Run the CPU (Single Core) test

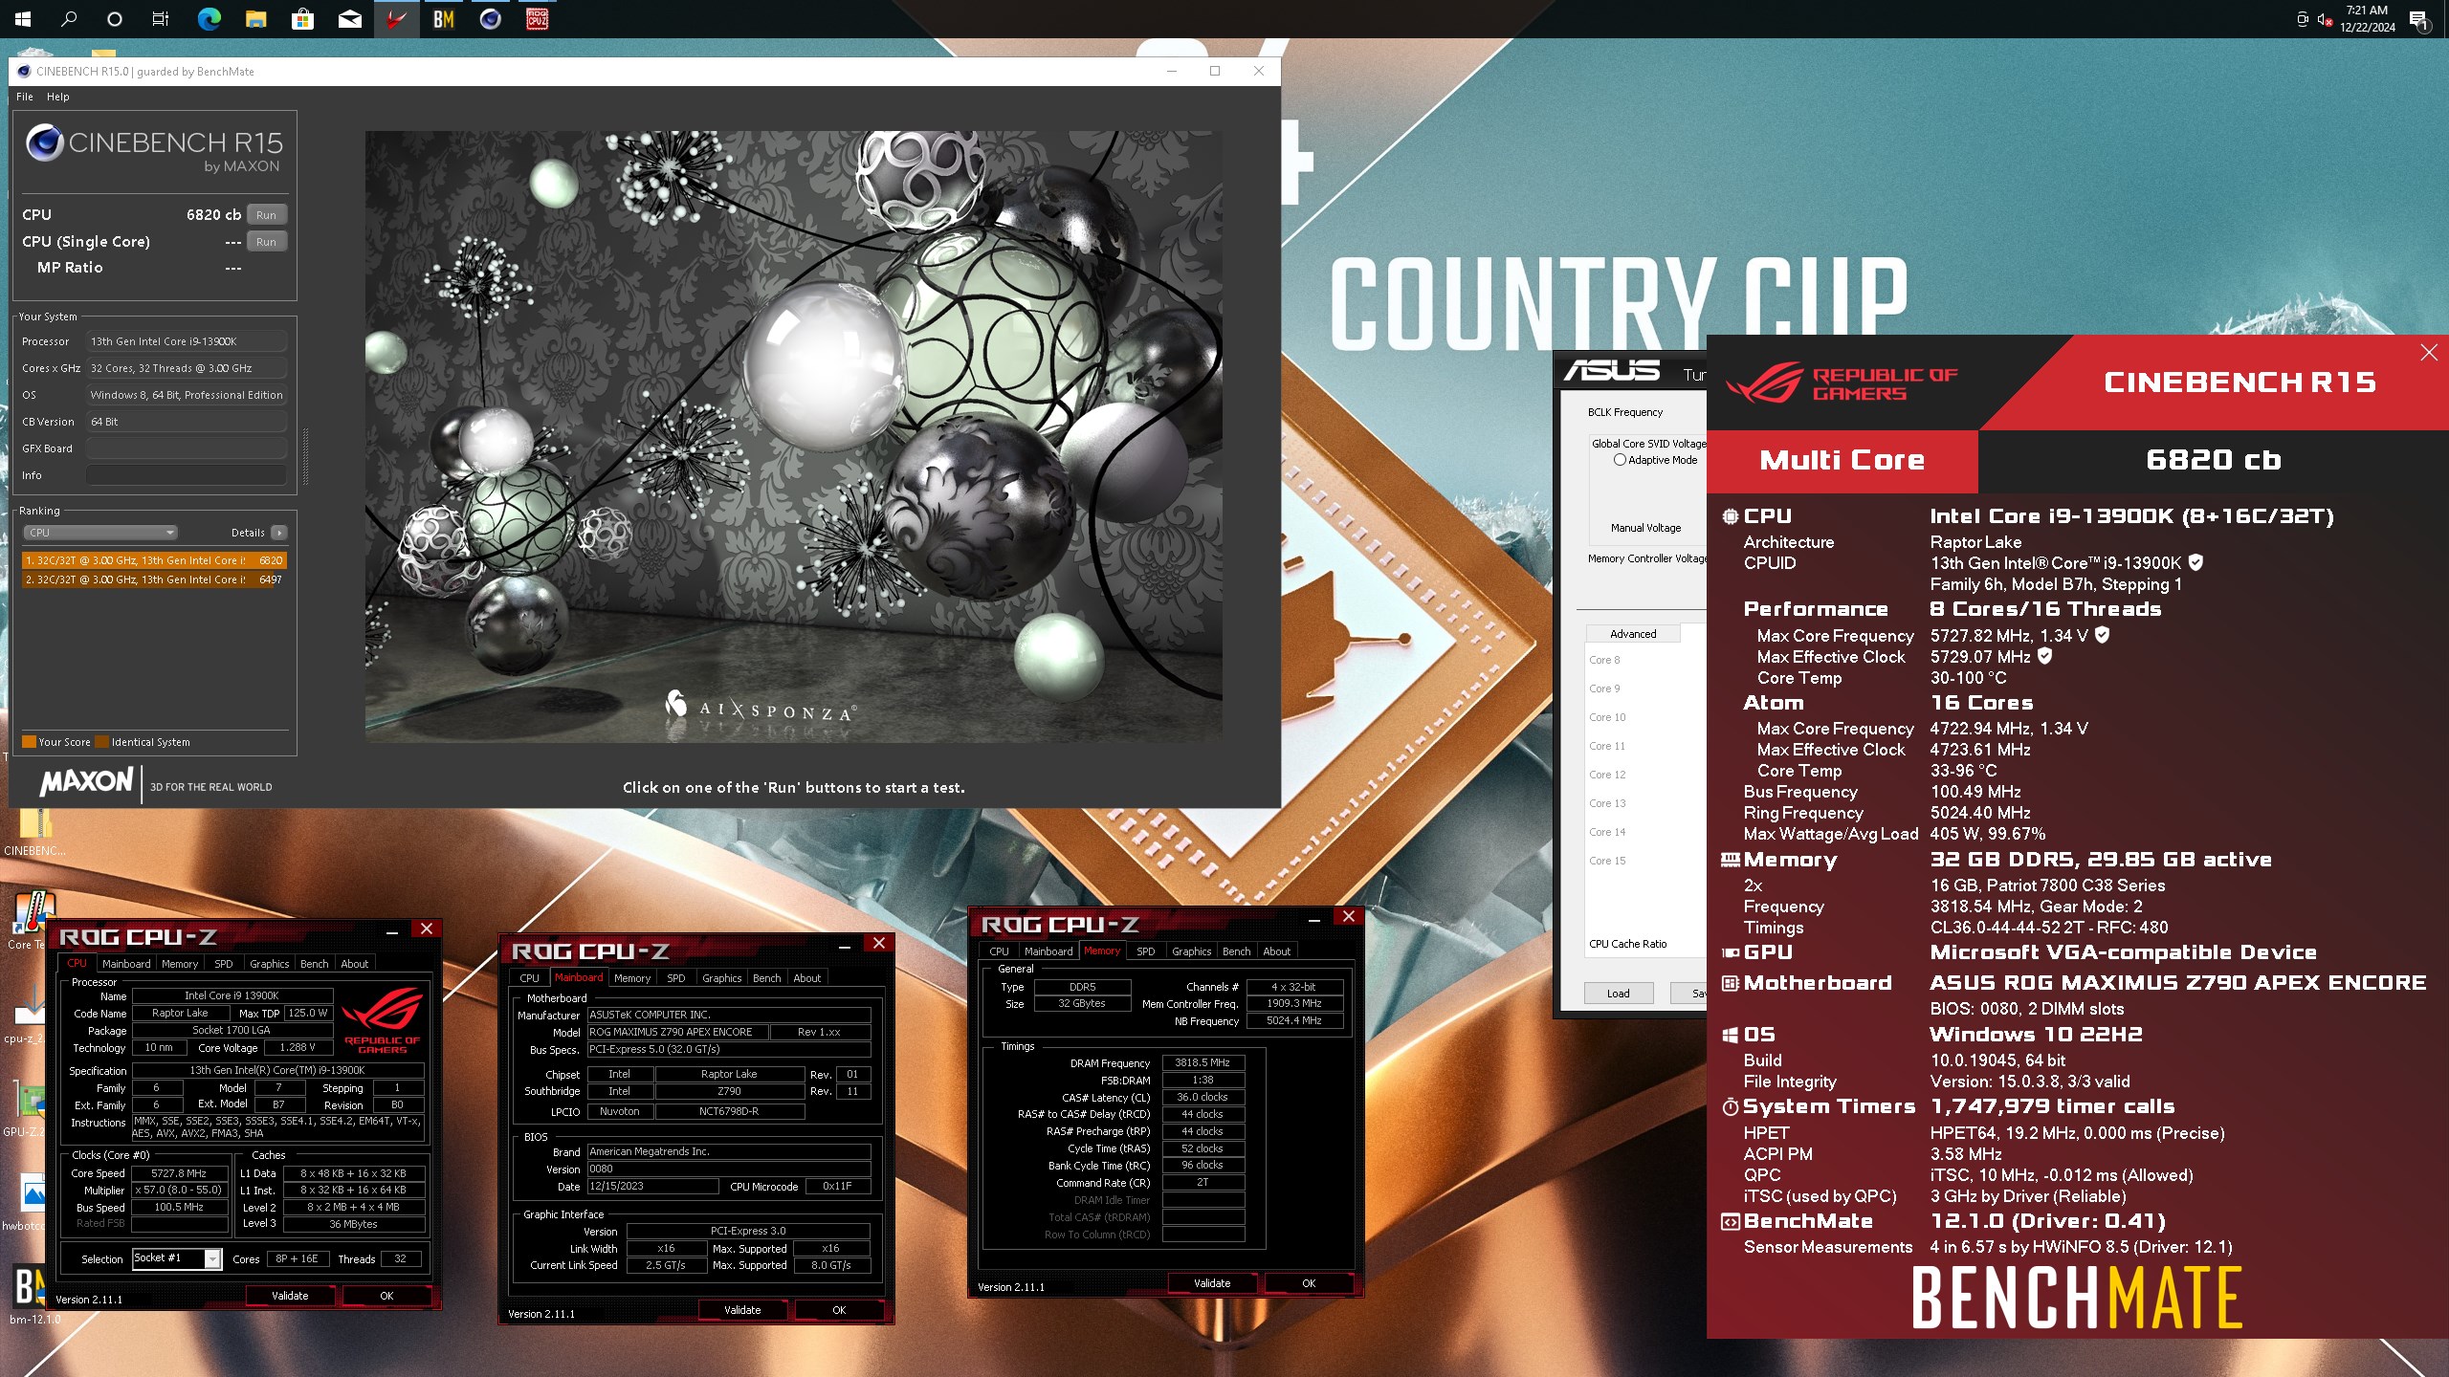pos(266,242)
